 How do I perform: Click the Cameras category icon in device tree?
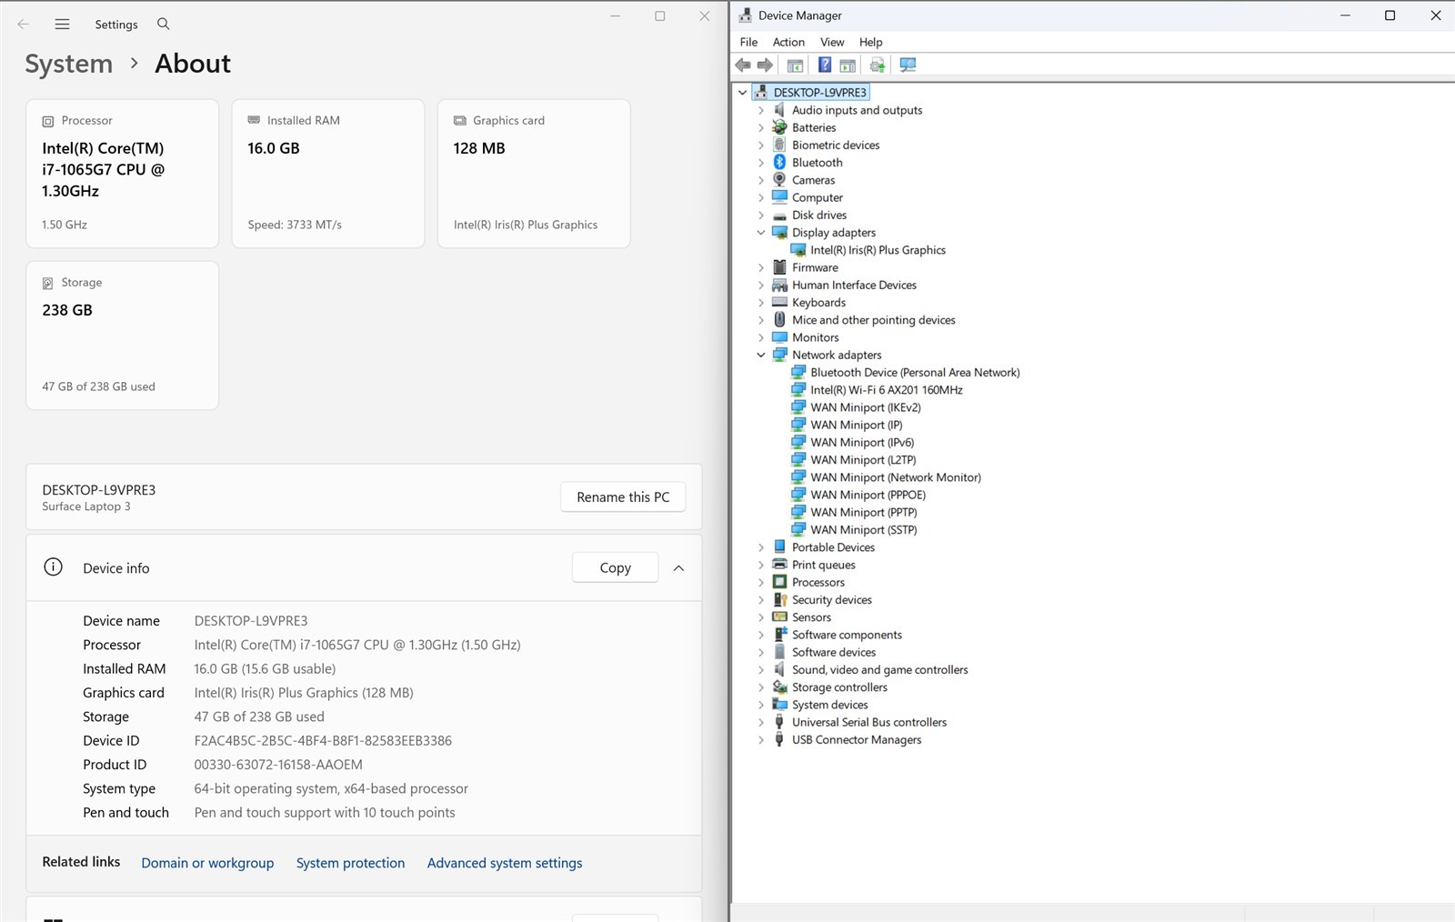tap(779, 180)
